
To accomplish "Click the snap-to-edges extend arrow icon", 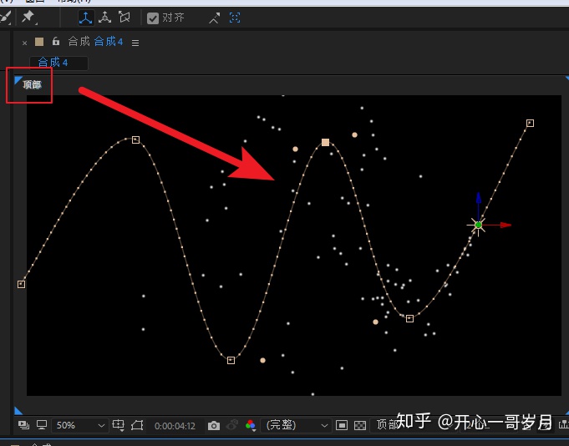I will [215, 18].
